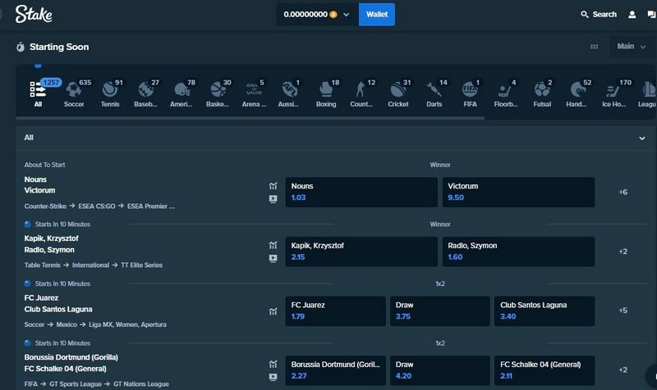Bet on Victorum at 9.50

pos(518,192)
